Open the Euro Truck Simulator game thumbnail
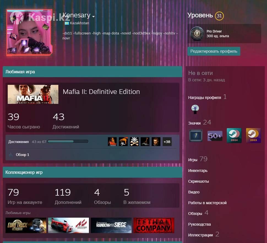 [x=26, y=225]
